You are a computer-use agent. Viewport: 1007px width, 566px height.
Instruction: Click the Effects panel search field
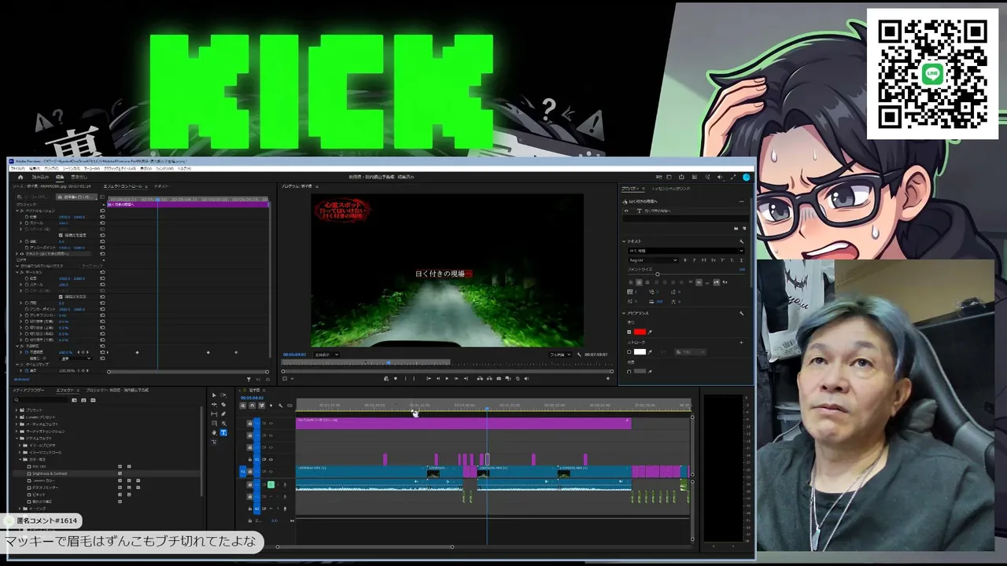[x=41, y=400]
